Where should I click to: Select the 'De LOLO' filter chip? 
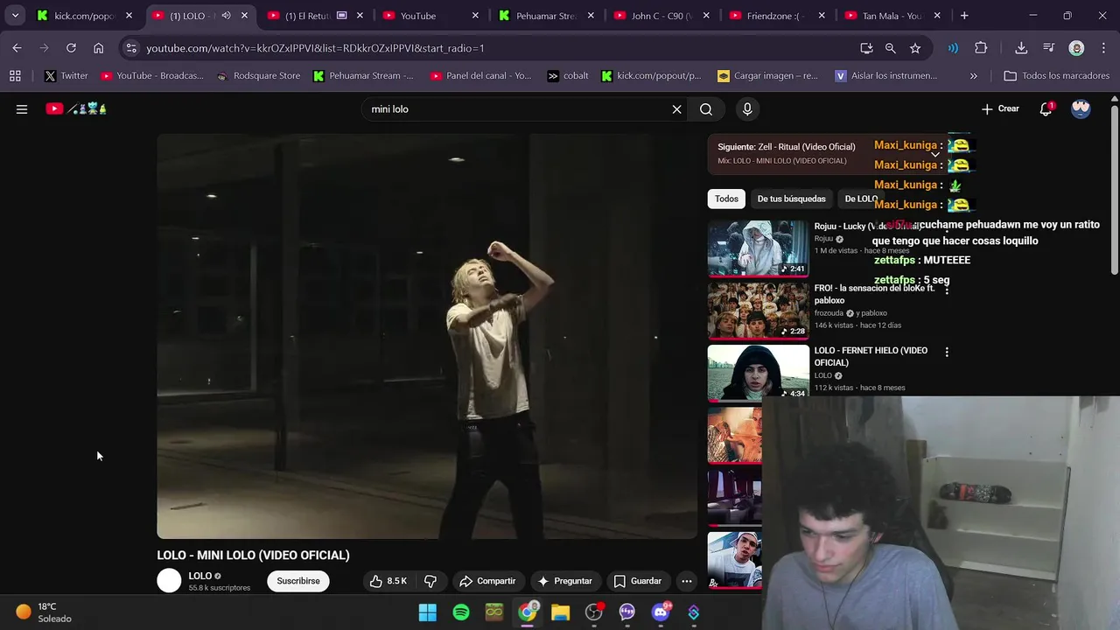click(861, 199)
